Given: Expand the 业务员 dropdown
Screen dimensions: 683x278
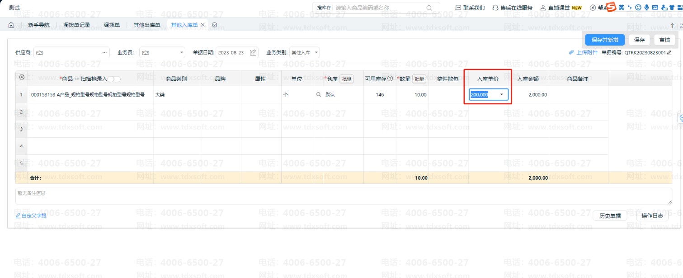Looking at the screenshot, I should tap(182, 53).
